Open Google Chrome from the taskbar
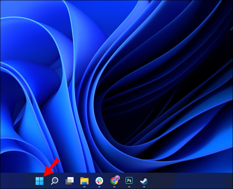 (x=114, y=181)
